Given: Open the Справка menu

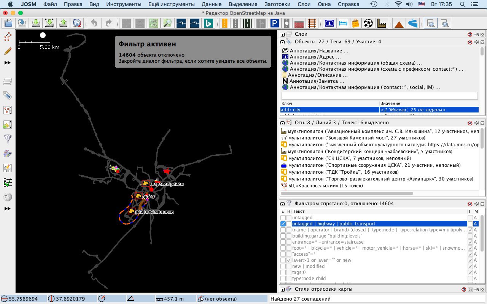Looking at the screenshot, I should pyautogui.click(x=348, y=4).
